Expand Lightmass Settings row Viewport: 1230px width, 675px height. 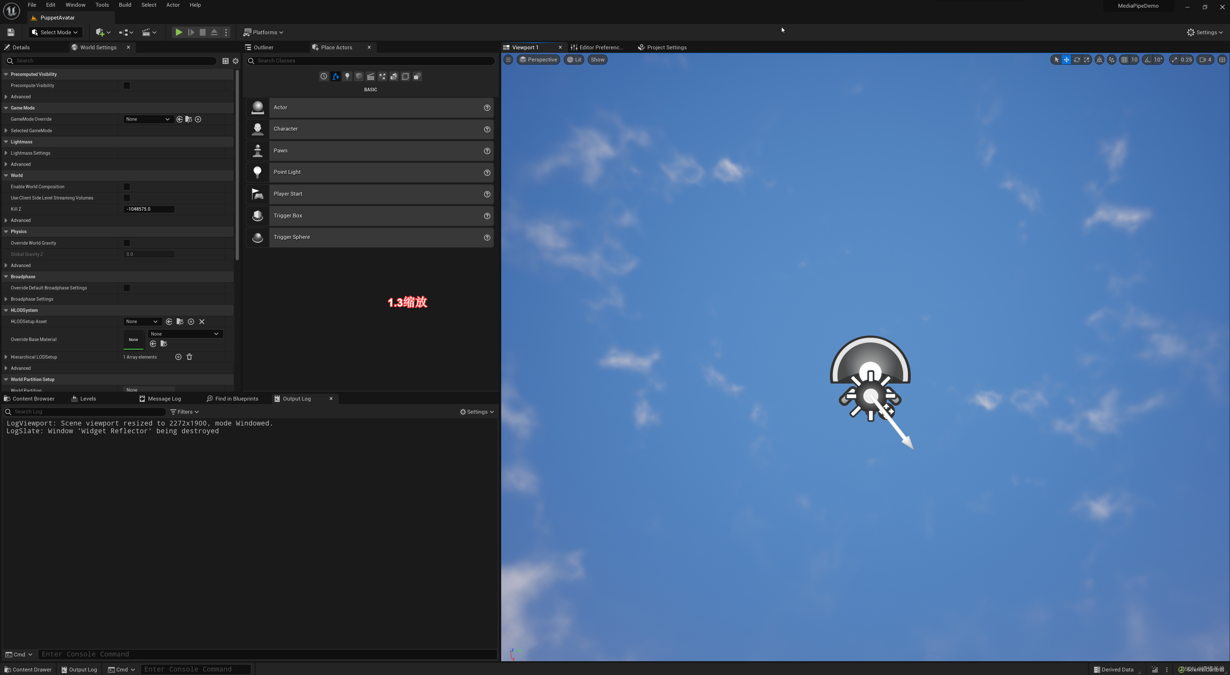coord(6,153)
